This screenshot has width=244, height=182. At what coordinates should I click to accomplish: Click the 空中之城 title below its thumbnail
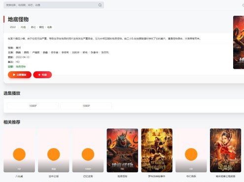pyautogui.click(x=54, y=177)
